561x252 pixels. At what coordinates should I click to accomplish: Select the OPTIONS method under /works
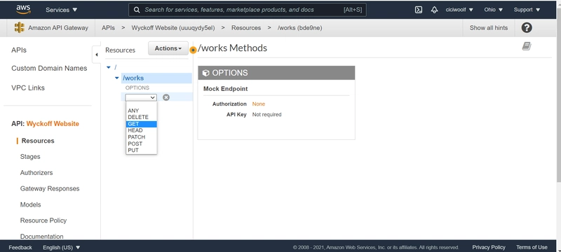tap(137, 87)
